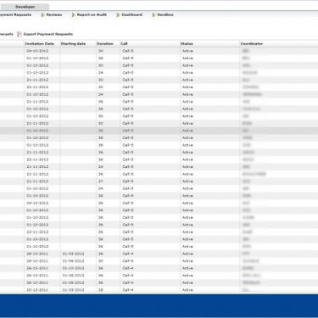This screenshot has width=318, height=318.
Task: Click the arrow icon before Sandbox
Action: [x=153, y=14]
